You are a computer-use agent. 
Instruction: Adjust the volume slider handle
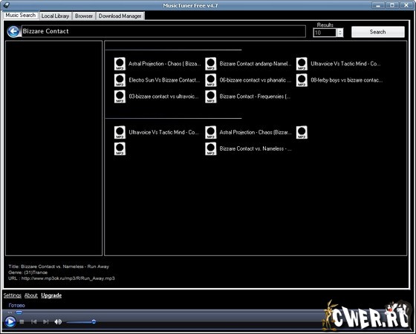click(94, 322)
